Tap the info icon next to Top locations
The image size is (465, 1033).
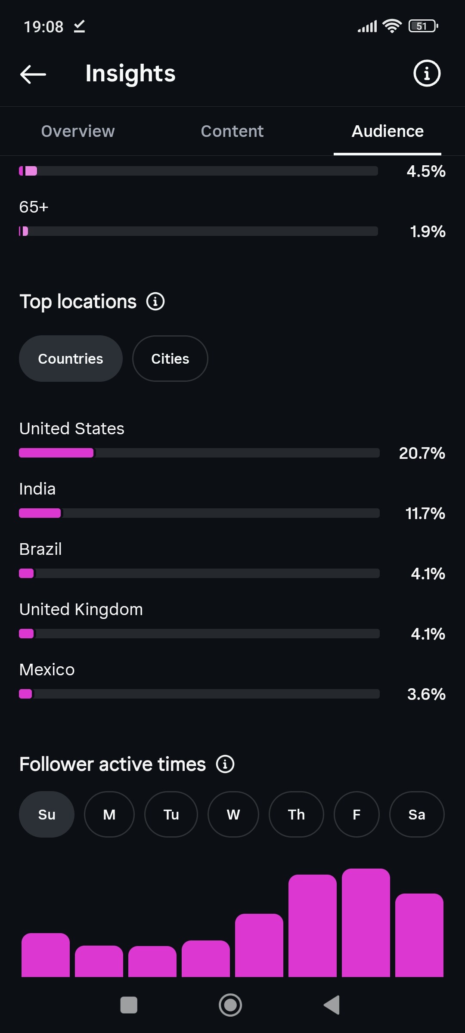point(155,301)
